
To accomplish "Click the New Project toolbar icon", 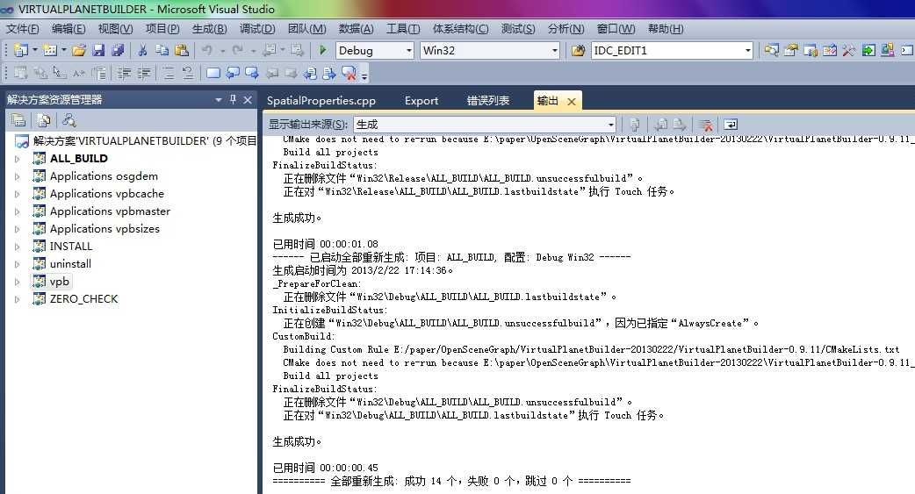I will [21, 50].
